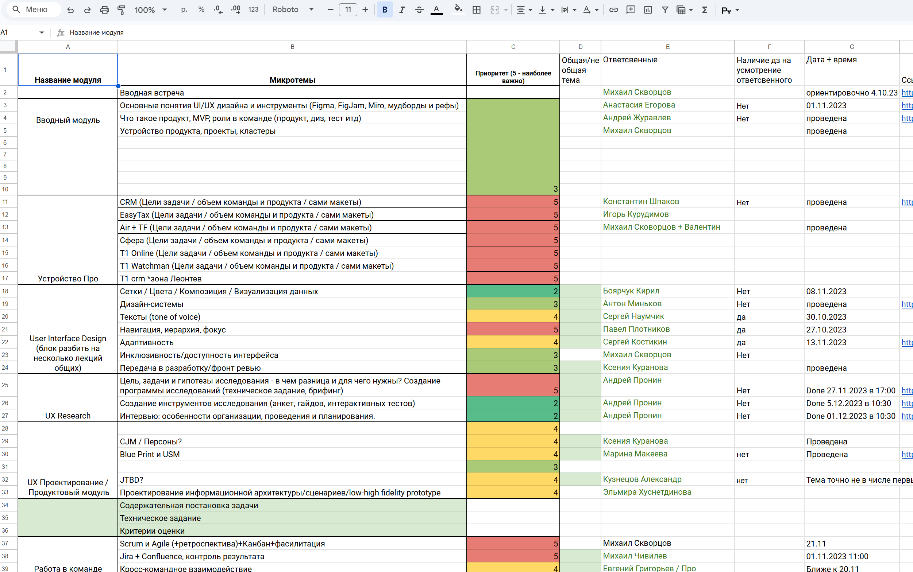Open the text rotation dropdown
The height and width of the screenshot is (572, 913).
[x=590, y=10]
